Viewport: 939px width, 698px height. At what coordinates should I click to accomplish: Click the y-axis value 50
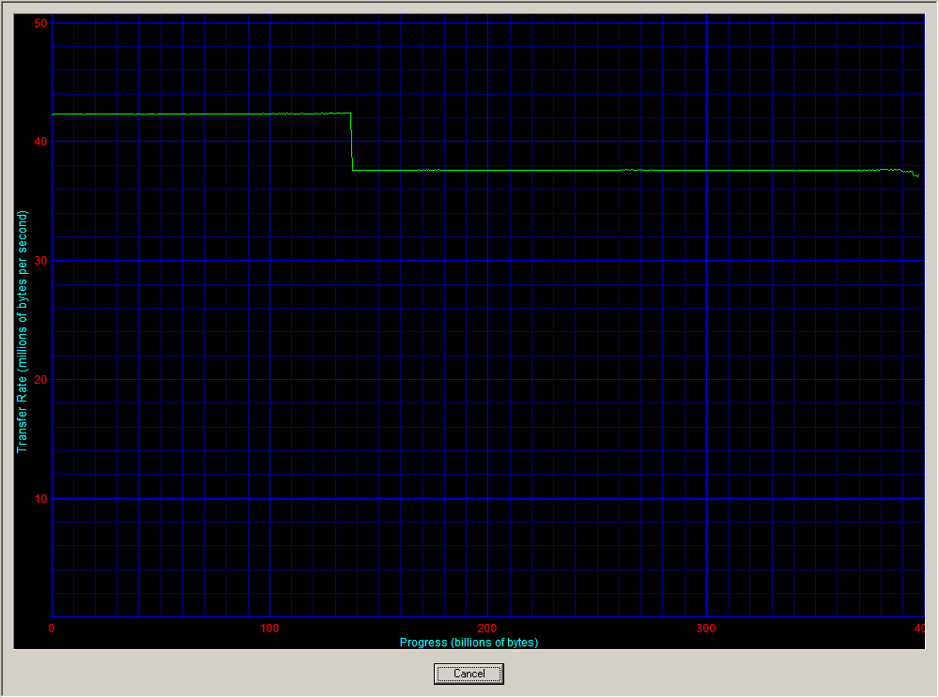[40, 23]
